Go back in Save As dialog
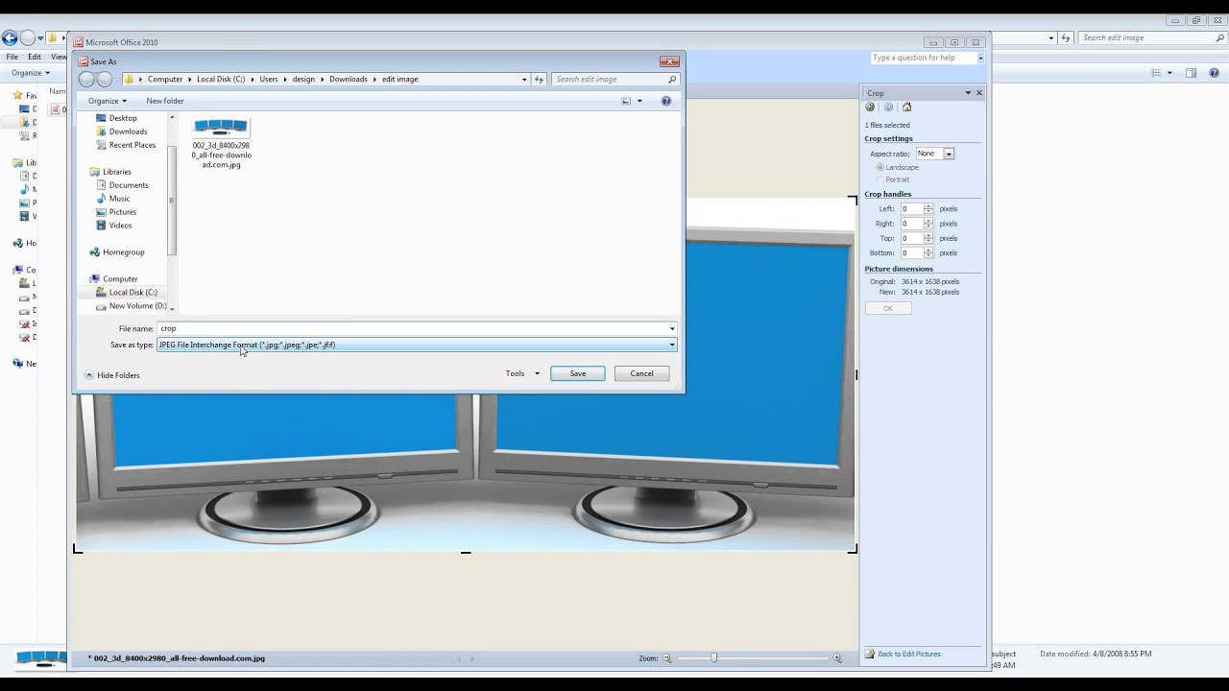This screenshot has height=691, width=1229. point(86,80)
